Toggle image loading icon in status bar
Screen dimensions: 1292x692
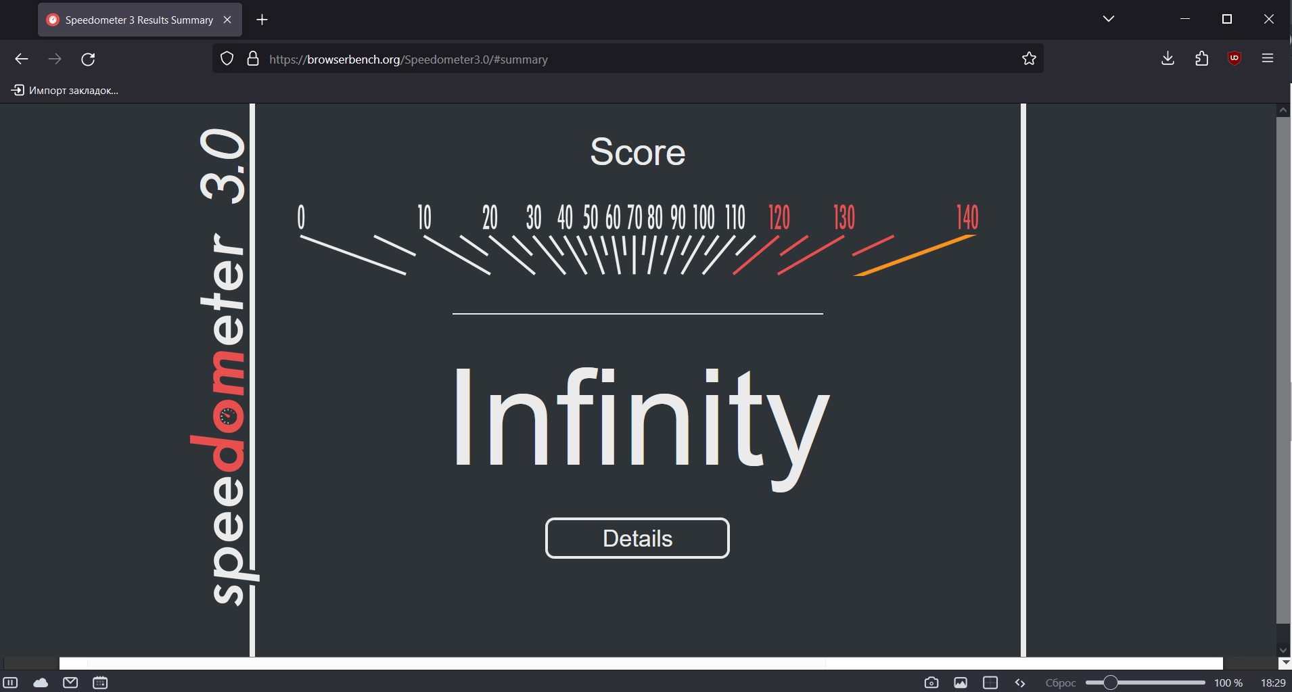(961, 683)
